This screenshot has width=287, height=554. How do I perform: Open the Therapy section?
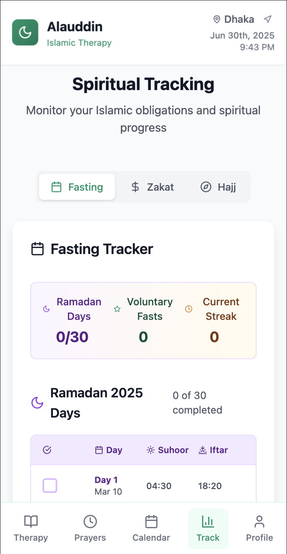coord(31,528)
